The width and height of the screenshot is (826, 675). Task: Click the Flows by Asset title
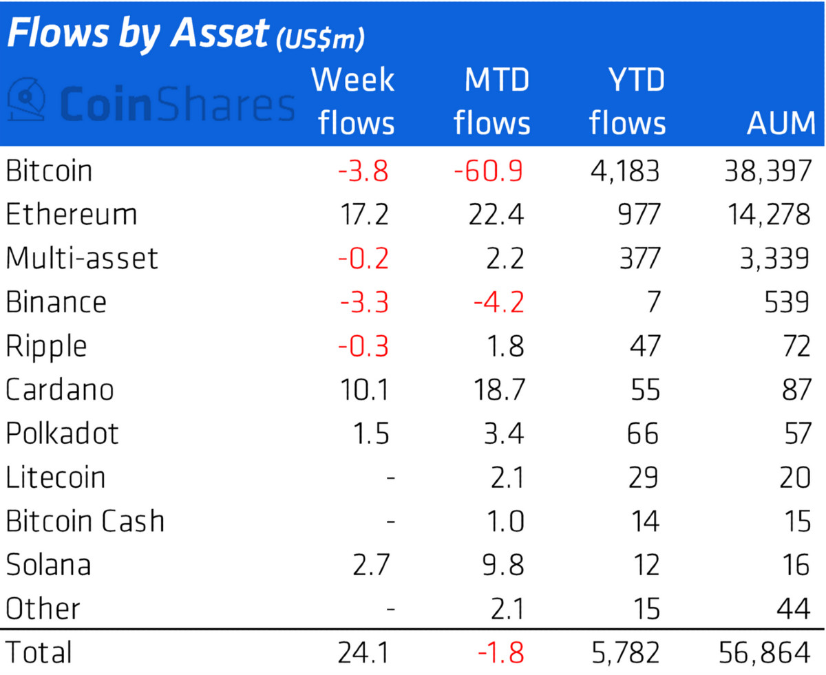click(x=136, y=36)
